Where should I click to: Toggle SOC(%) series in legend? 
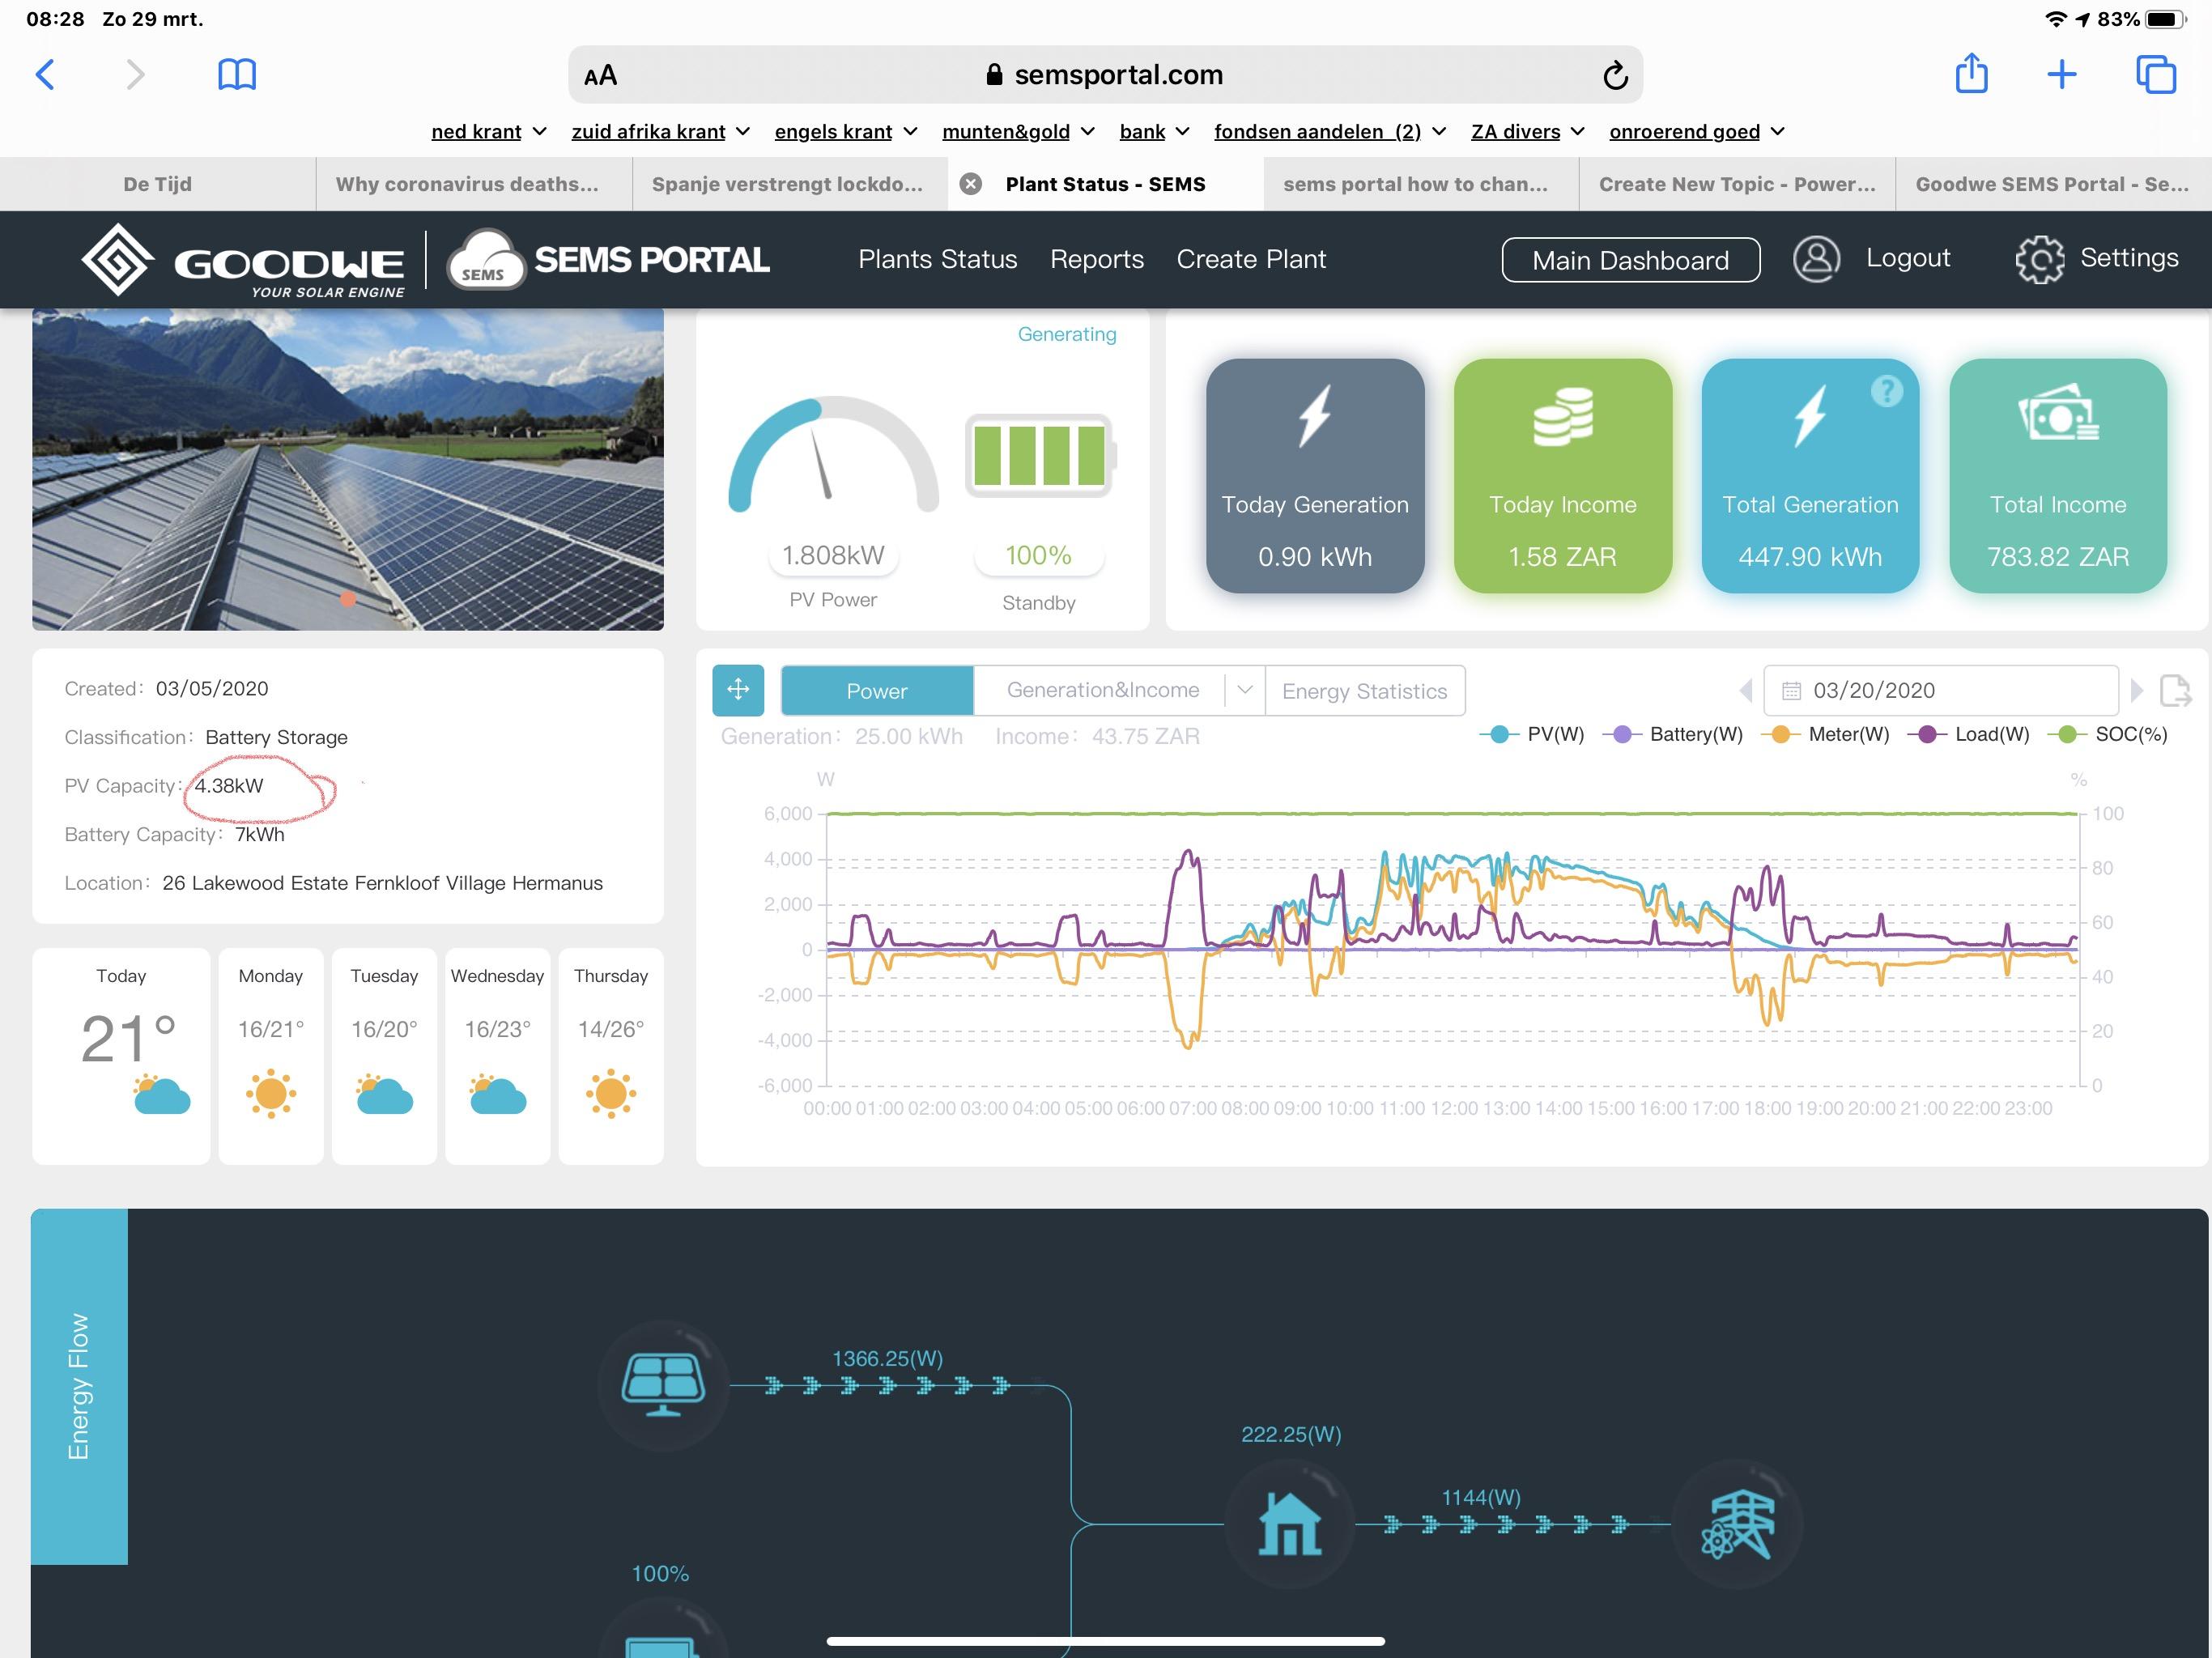2107,734
